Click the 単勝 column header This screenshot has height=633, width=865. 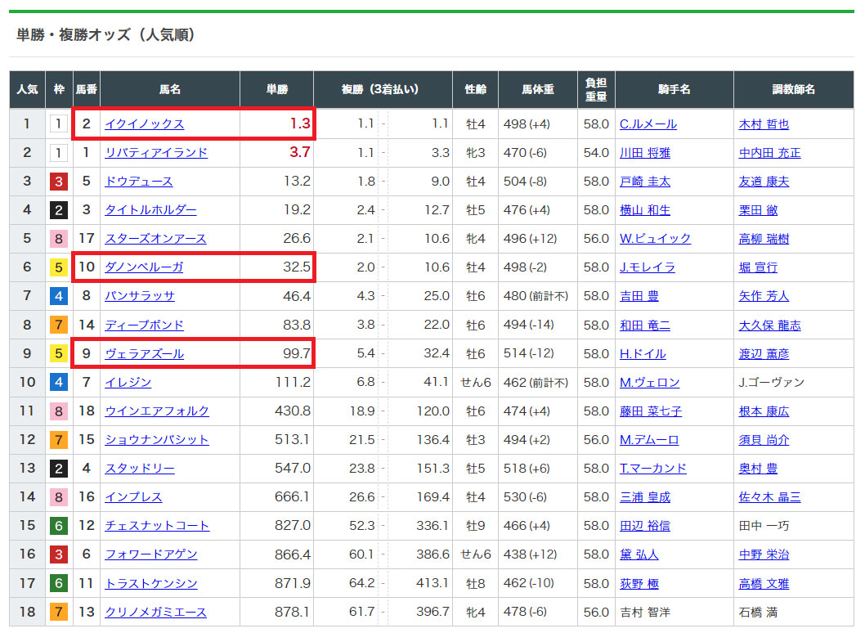[x=276, y=89]
